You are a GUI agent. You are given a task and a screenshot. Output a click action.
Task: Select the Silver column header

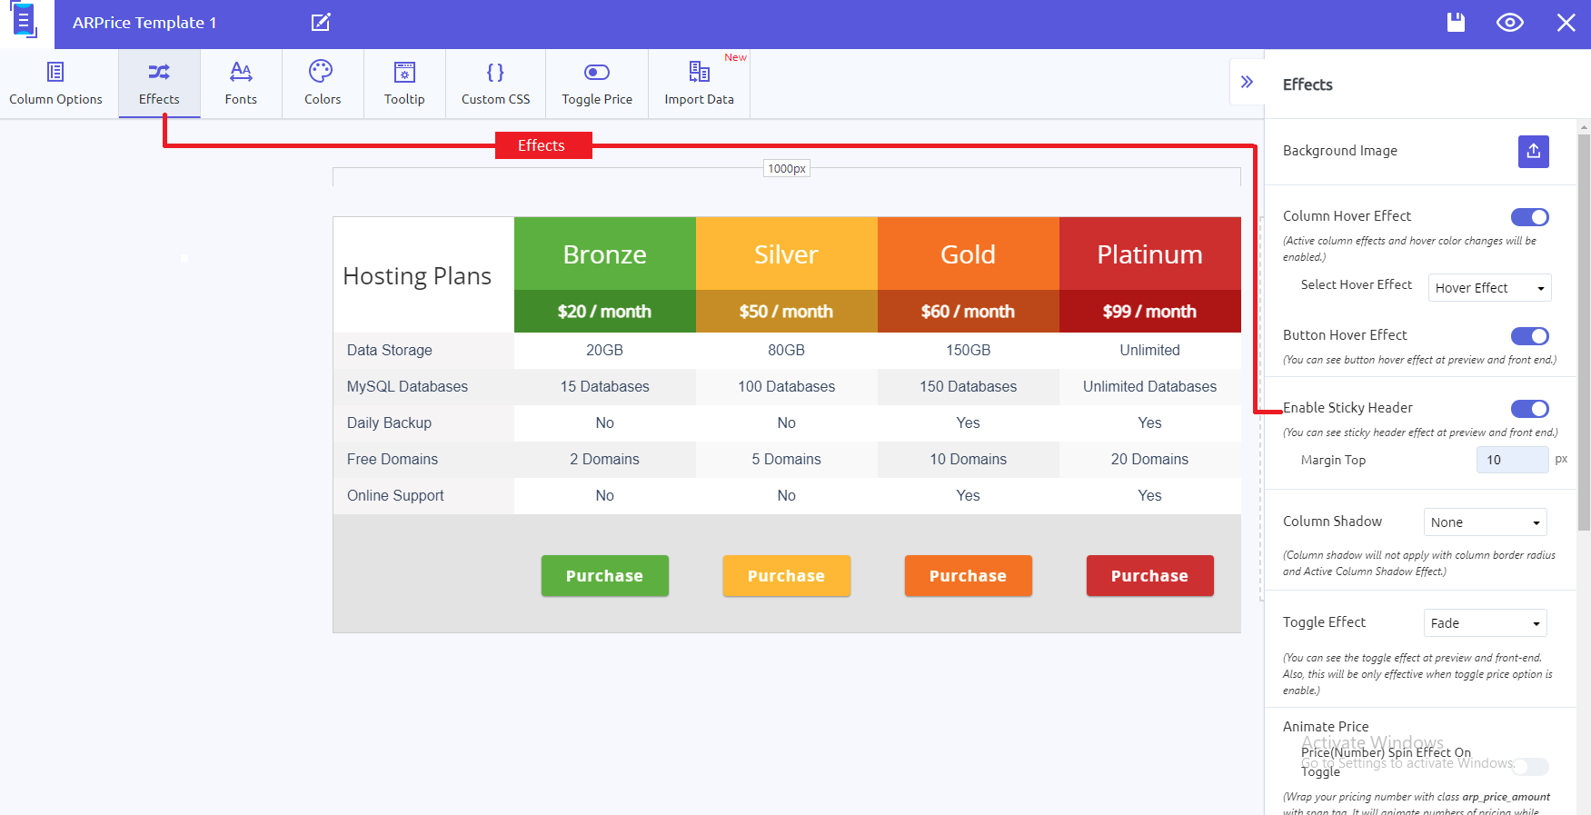pyautogui.click(x=787, y=254)
